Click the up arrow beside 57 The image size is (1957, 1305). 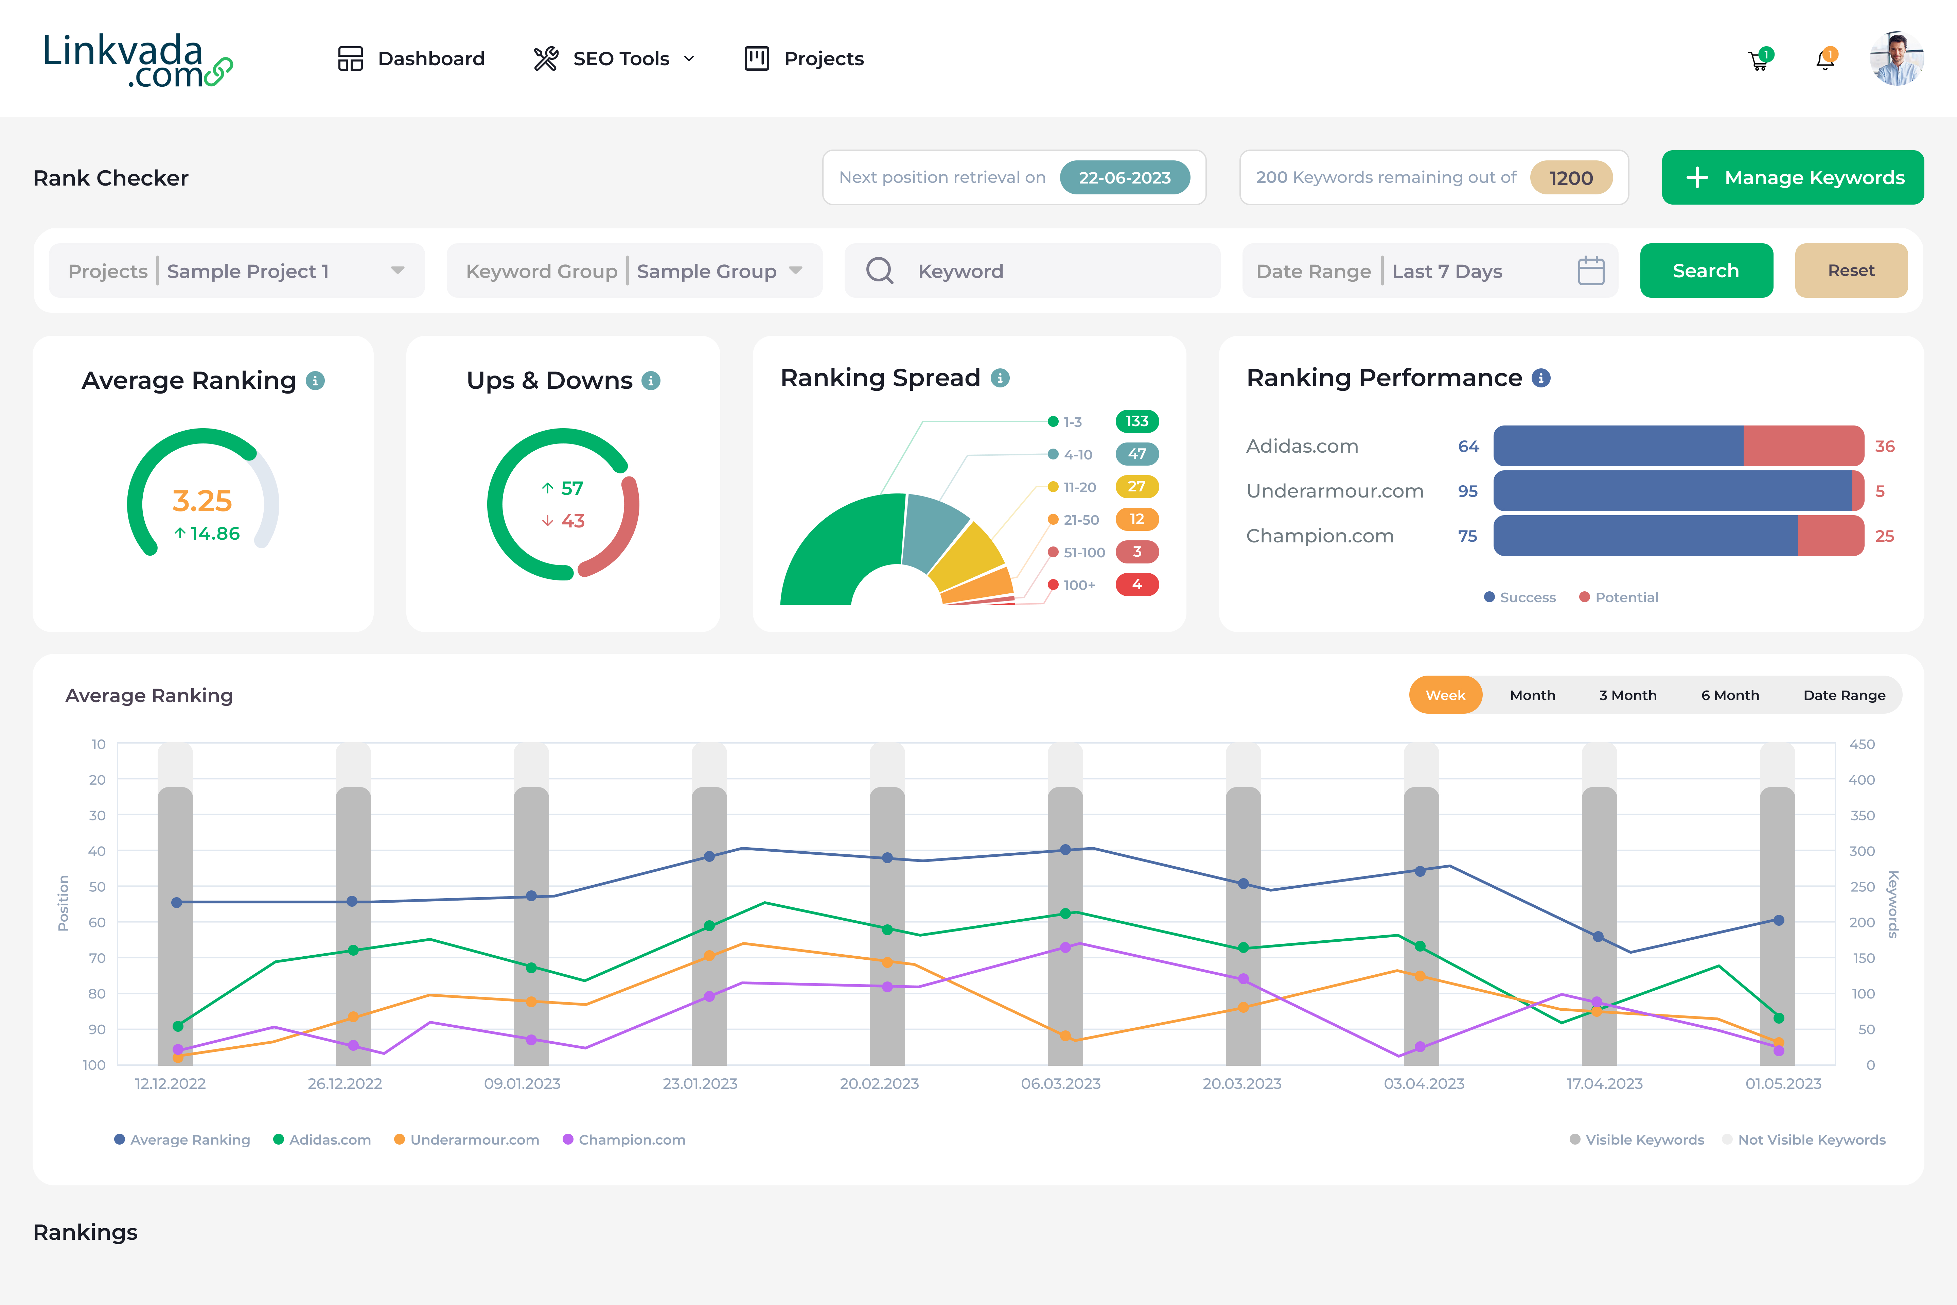click(x=547, y=489)
